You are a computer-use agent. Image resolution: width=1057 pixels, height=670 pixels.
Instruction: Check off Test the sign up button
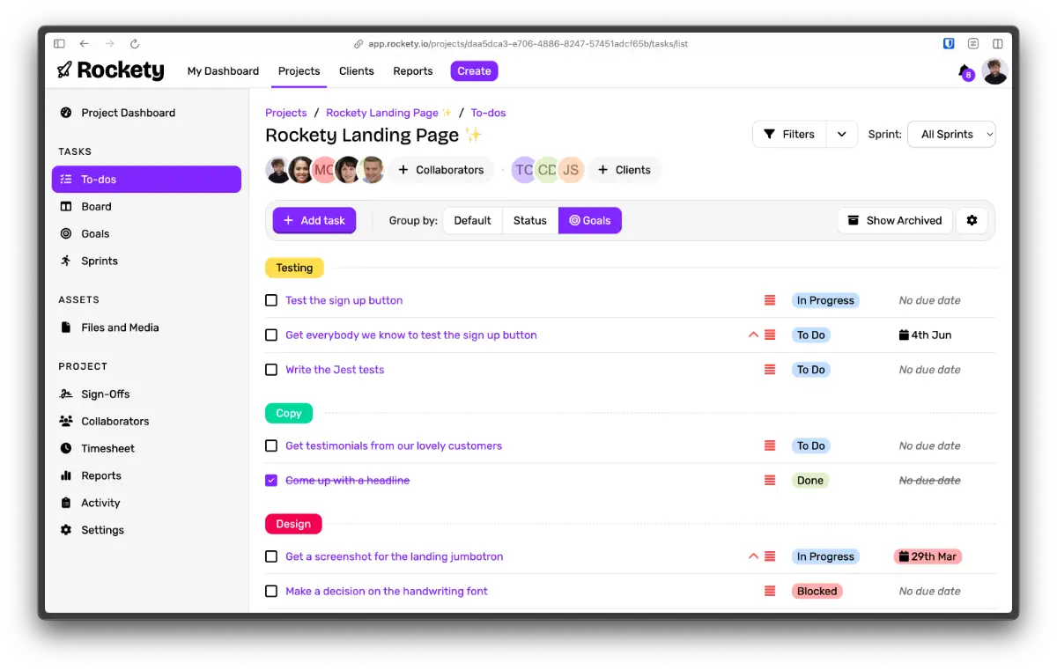coord(271,300)
